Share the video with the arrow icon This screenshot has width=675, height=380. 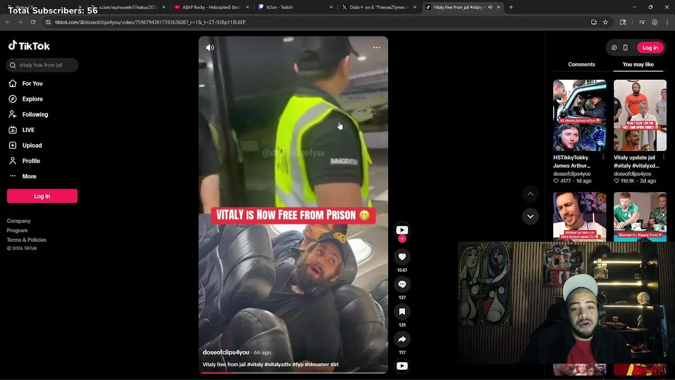[x=402, y=339]
